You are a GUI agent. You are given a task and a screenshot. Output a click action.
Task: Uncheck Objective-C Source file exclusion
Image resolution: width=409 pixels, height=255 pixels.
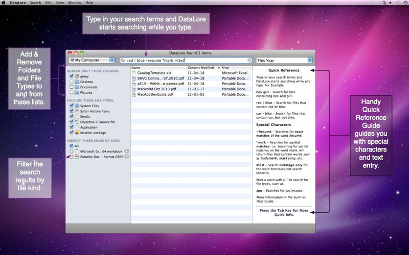[x=72, y=122]
